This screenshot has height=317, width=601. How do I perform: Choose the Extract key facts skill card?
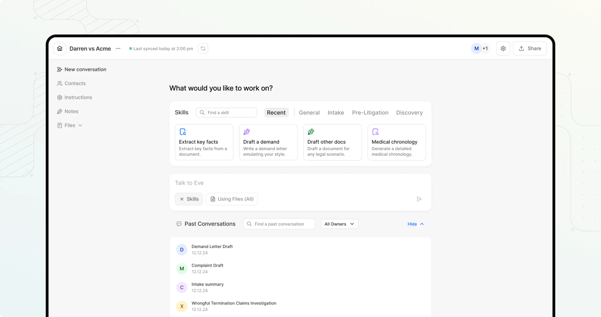204,142
